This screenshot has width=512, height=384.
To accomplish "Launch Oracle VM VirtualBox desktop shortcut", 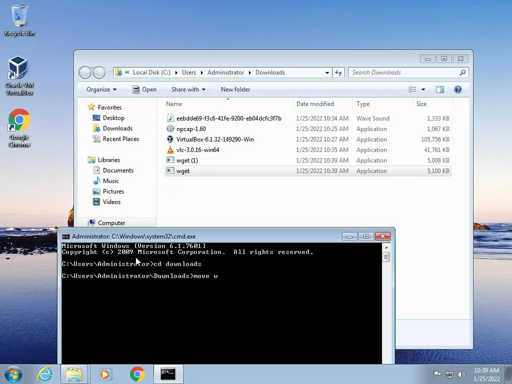I will [19, 75].
